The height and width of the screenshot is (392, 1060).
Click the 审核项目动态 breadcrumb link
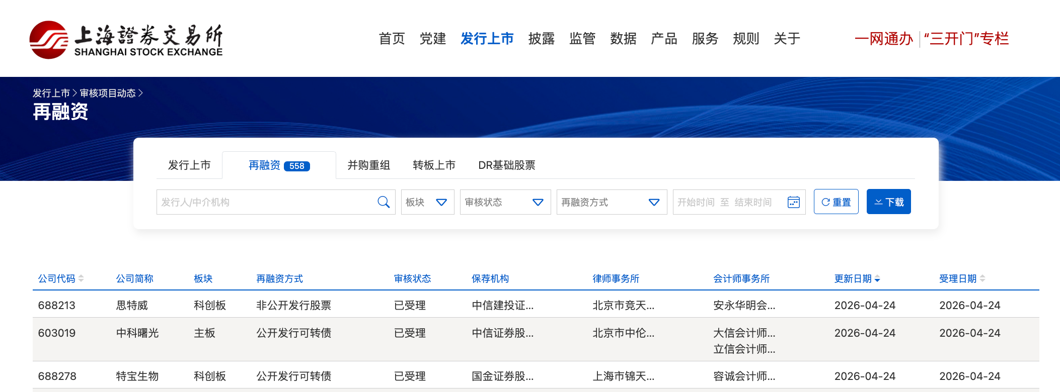(x=108, y=93)
